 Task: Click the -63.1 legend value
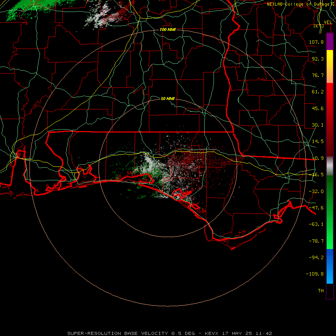click(x=316, y=224)
